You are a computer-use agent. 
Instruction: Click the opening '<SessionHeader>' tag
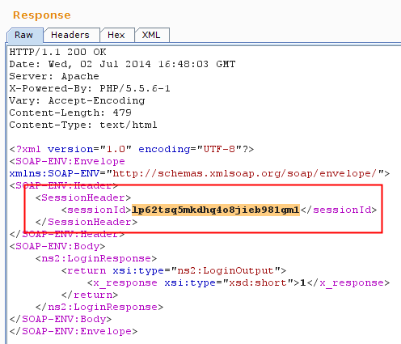[x=83, y=197]
